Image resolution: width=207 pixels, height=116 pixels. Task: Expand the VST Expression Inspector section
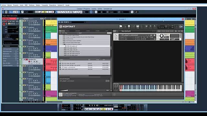10,49
